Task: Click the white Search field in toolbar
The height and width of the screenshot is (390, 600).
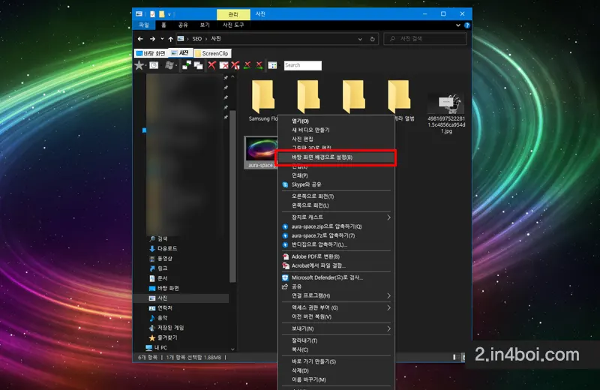Action: tap(303, 65)
